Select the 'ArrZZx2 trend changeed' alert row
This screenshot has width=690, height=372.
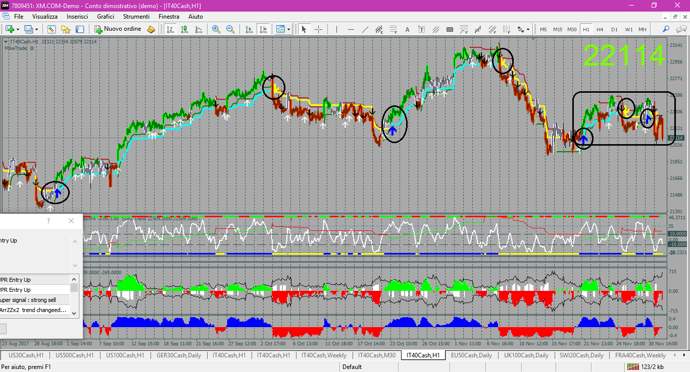pyautogui.click(x=35, y=310)
